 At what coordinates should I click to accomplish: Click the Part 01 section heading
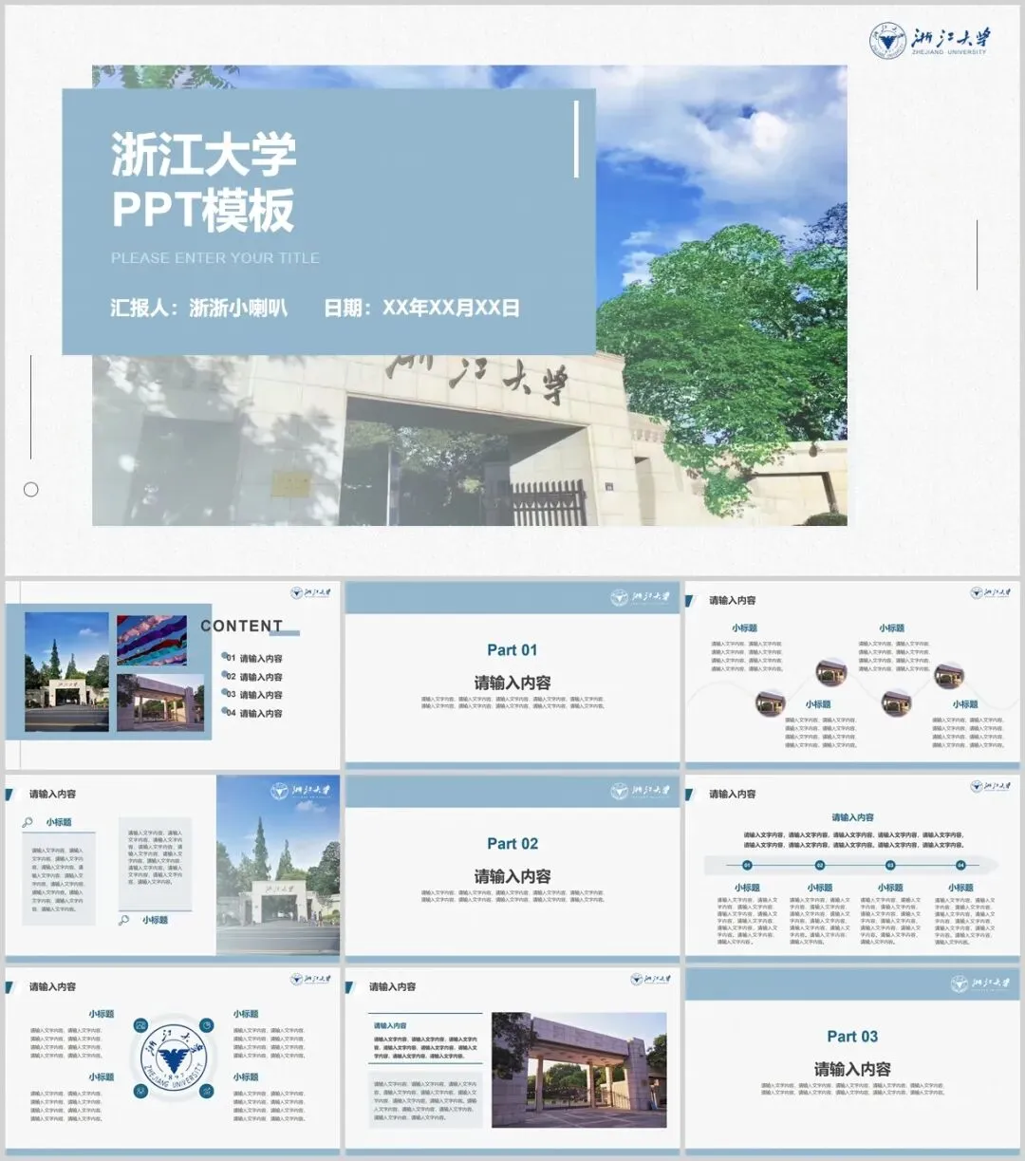[x=512, y=650]
